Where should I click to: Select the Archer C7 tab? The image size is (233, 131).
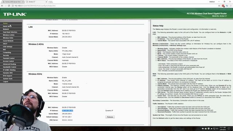(36, 2)
